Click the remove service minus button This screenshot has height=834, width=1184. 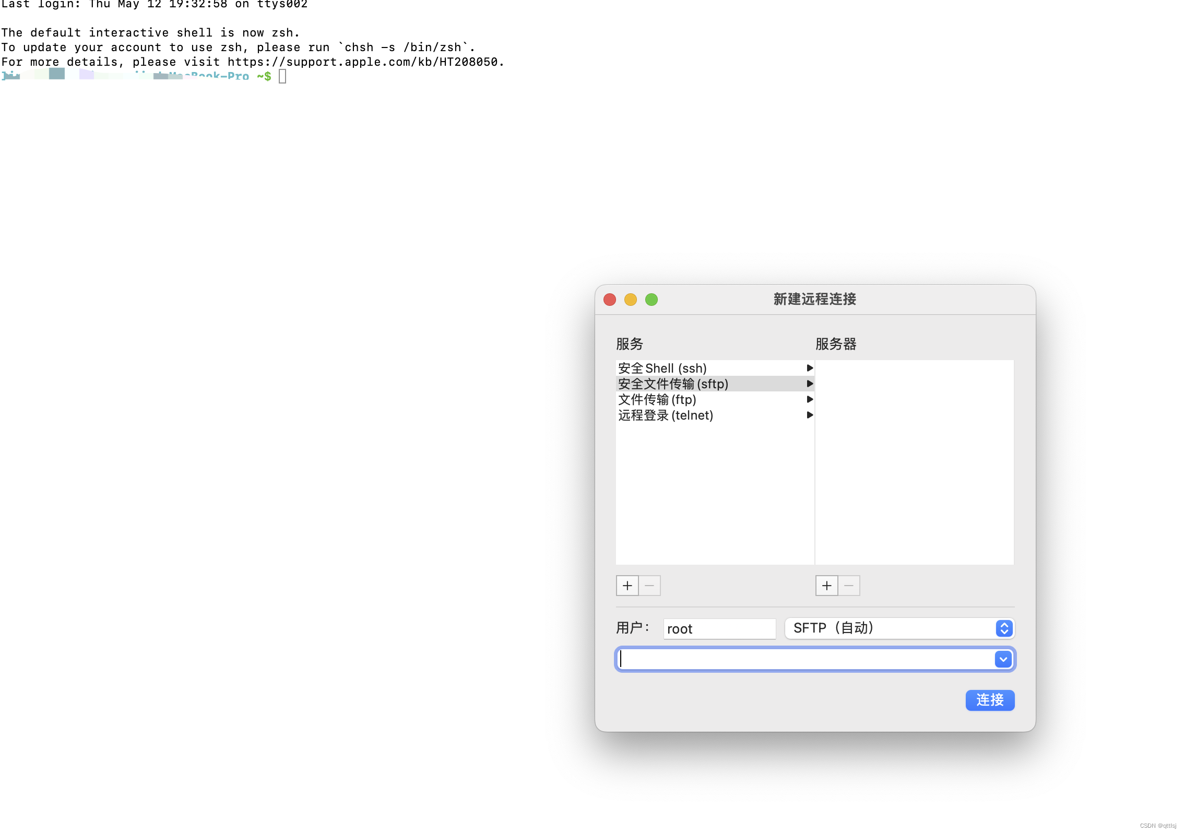click(649, 586)
